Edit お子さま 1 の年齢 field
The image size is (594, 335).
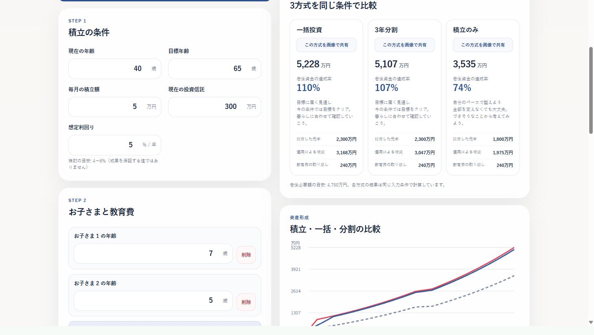pos(153,254)
